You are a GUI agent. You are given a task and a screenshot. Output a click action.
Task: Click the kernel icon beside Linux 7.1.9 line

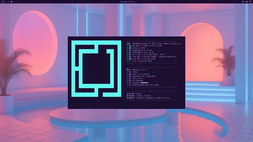click(130, 74)
